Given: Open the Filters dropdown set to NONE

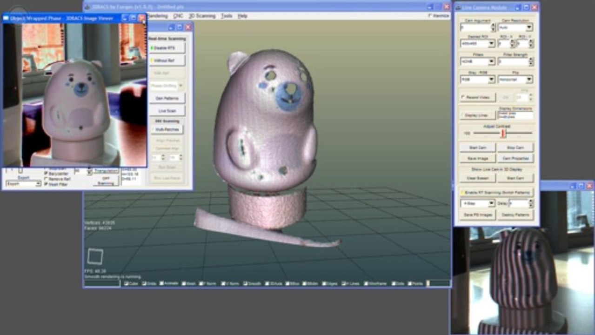Looking at the screenshot, I should click(x=477, y=61).
